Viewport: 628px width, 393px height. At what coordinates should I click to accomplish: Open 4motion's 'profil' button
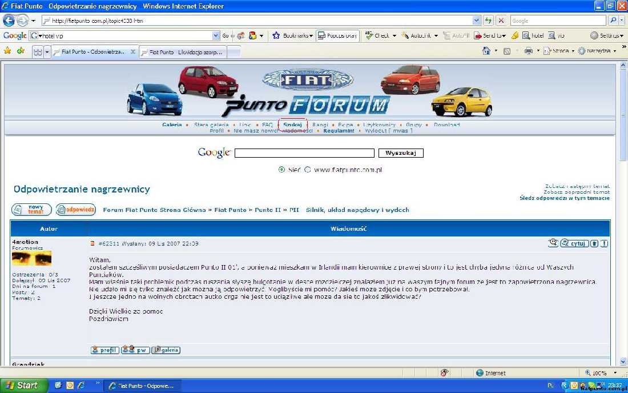pyautogui.click(x=105, y=350)
